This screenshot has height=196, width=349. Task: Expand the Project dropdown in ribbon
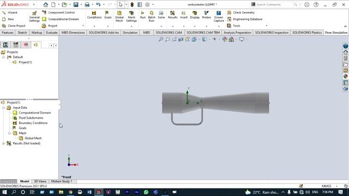(83, 26)
